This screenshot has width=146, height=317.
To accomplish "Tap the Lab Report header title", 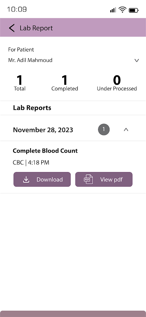I will pyautogui.click(x=36, y=28).
